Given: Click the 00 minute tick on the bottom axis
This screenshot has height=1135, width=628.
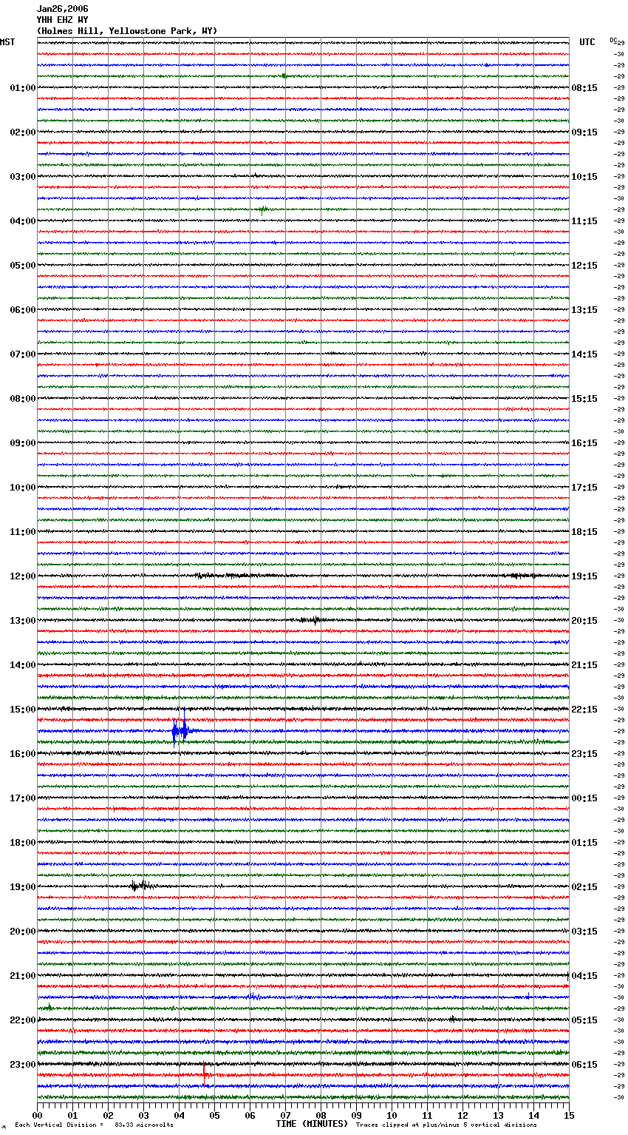Looking at the screenshot, I should (37, 1116).
